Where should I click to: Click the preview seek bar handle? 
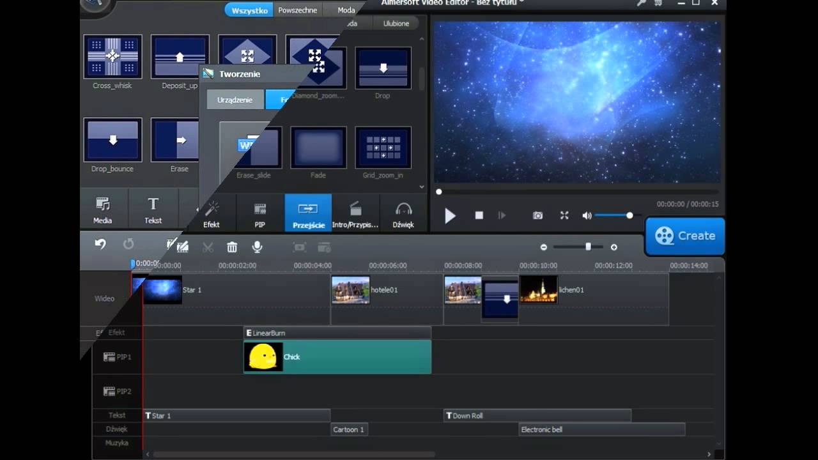click(439, 192)
